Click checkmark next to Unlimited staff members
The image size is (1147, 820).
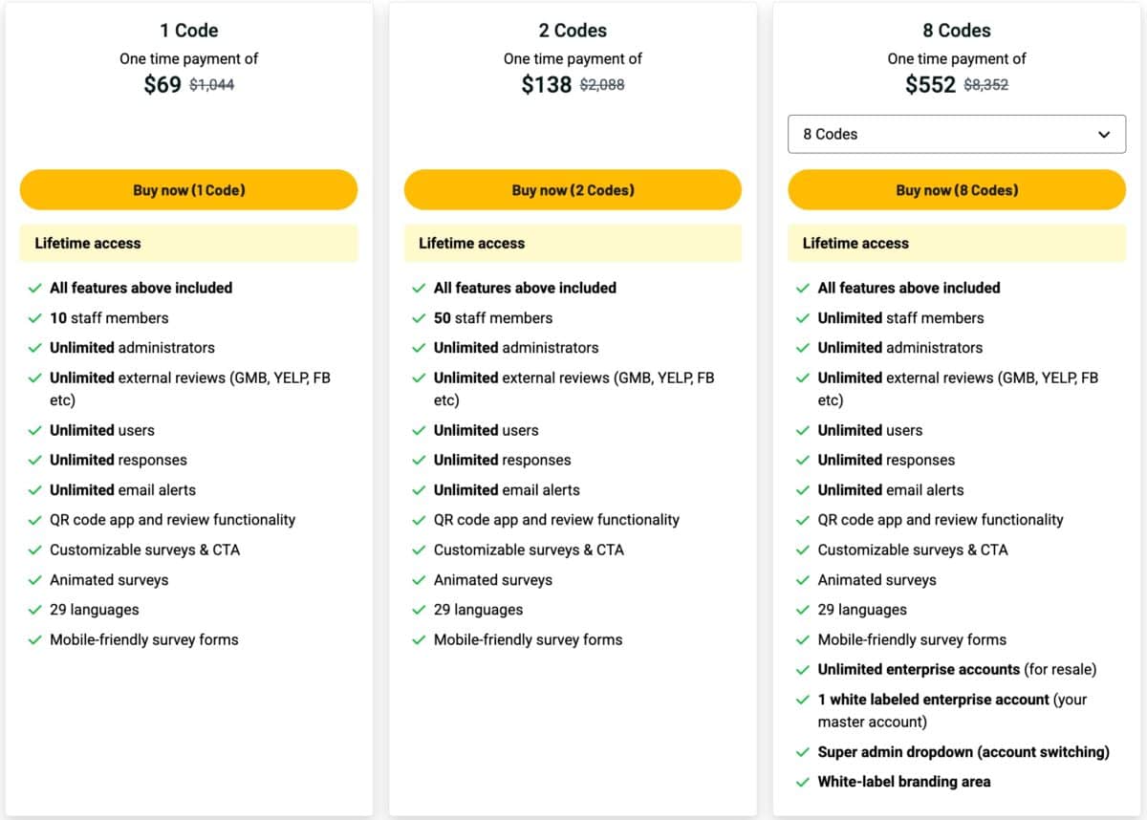803,318
